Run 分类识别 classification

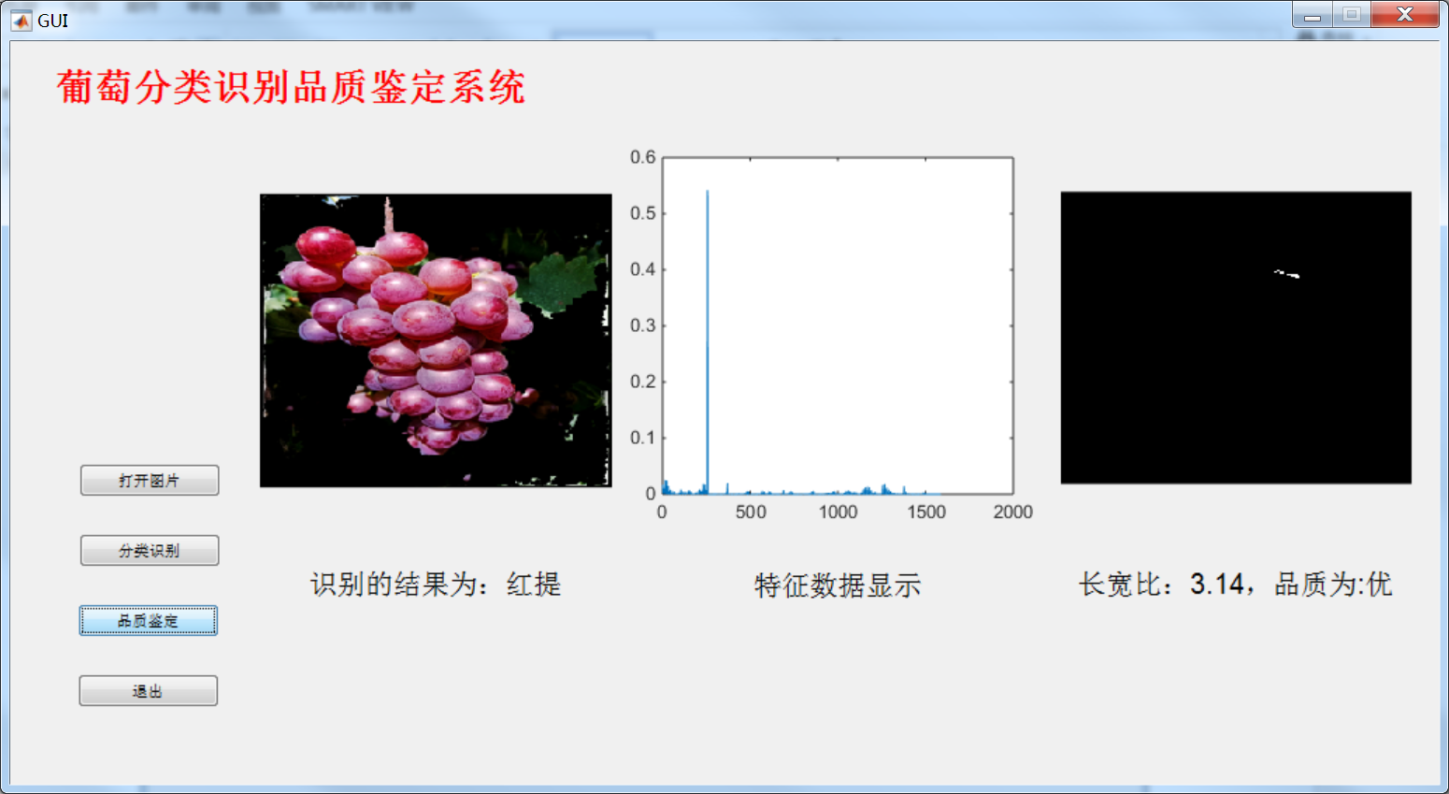tap(150, 550)
